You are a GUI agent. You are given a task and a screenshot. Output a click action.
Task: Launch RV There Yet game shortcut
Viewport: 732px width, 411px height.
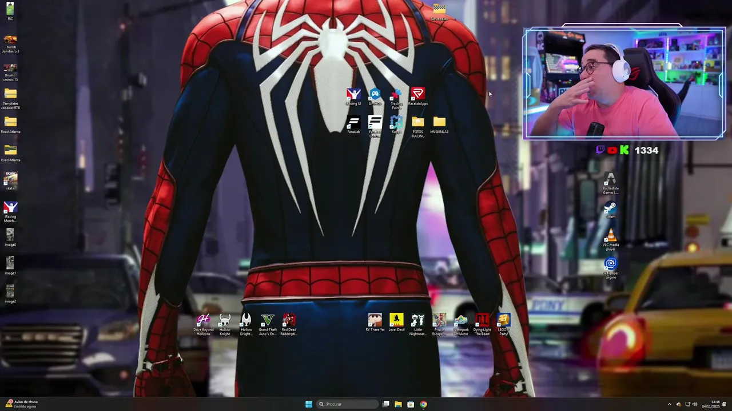point(375,323)
